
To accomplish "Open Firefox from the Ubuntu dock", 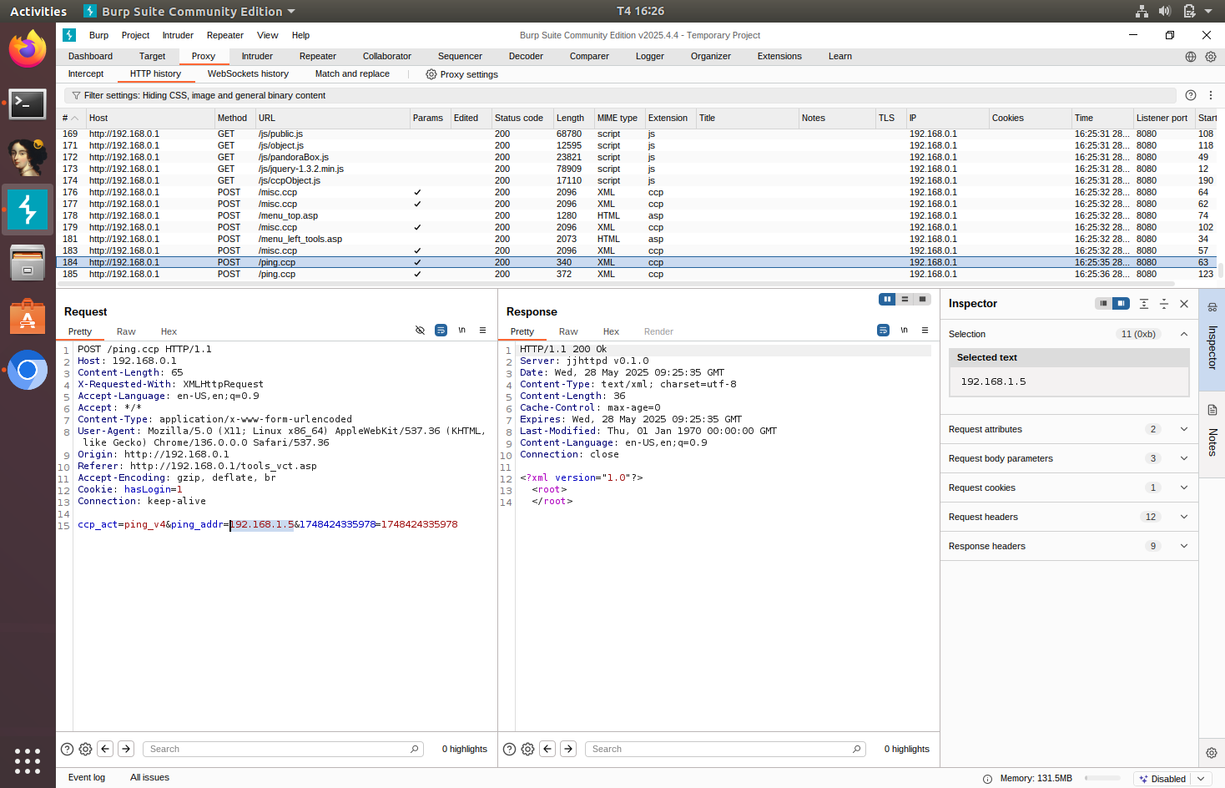I will tap(28, 49).
